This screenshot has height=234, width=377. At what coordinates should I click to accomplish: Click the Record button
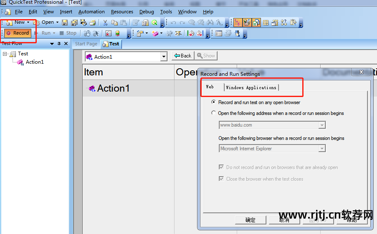(18, 33)
